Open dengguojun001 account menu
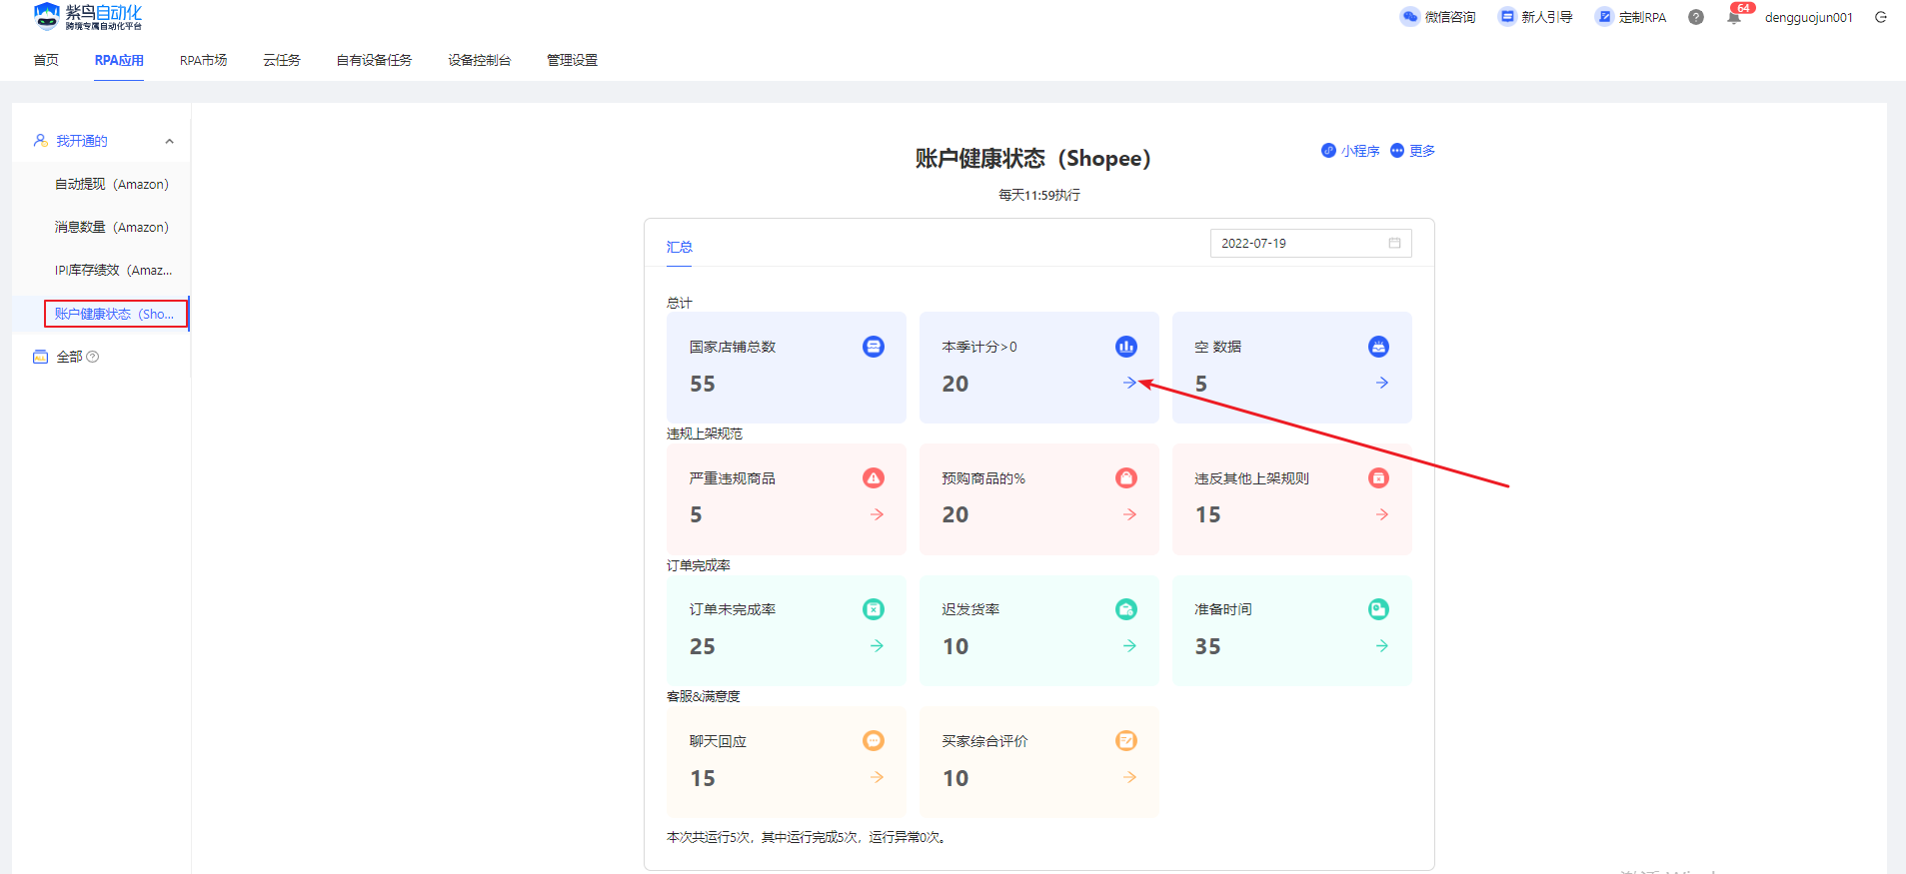 click(x=1809, y=17)
